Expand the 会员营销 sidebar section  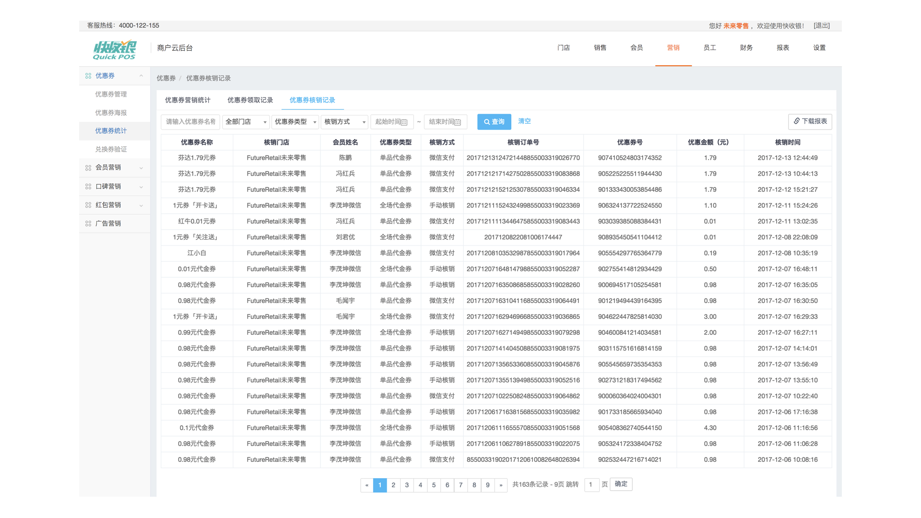[x=141, y=168]
